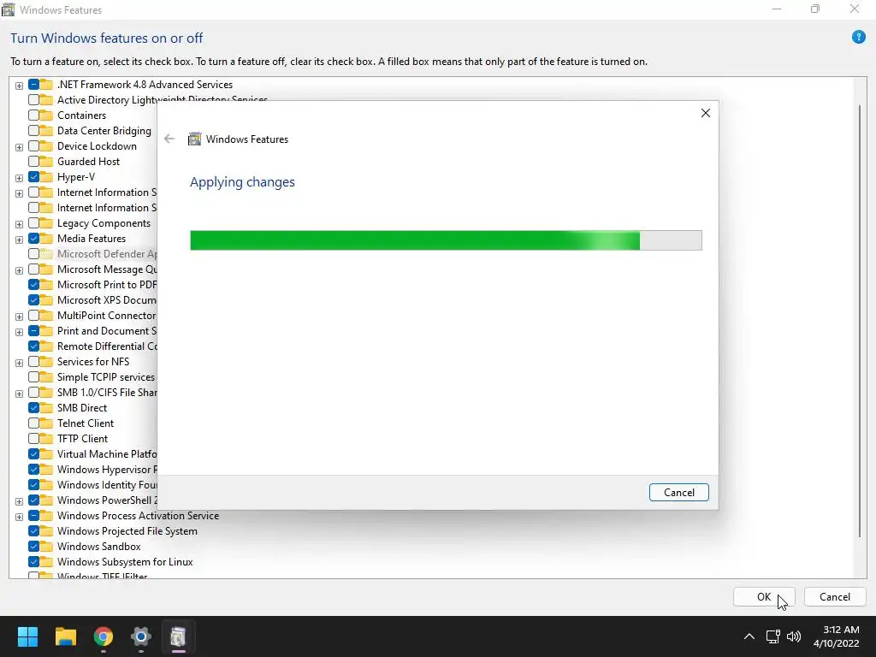Expand SMB 1.0/CIFS File Sharing node
876x657 pixels.
tap(19, 394)
